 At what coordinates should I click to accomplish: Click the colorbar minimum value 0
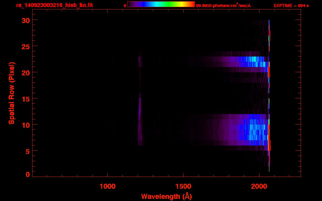click(125, 5)
